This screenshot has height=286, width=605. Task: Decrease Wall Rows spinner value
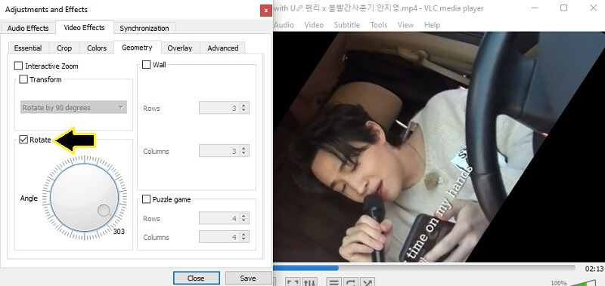[244, 111]
